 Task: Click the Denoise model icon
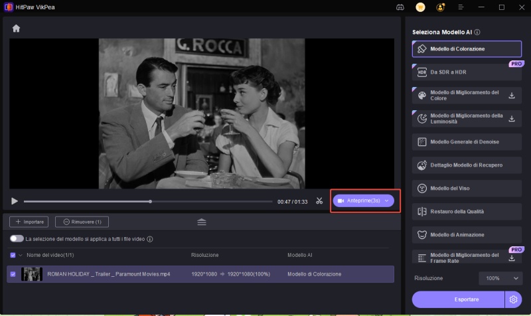coord(422,142)
